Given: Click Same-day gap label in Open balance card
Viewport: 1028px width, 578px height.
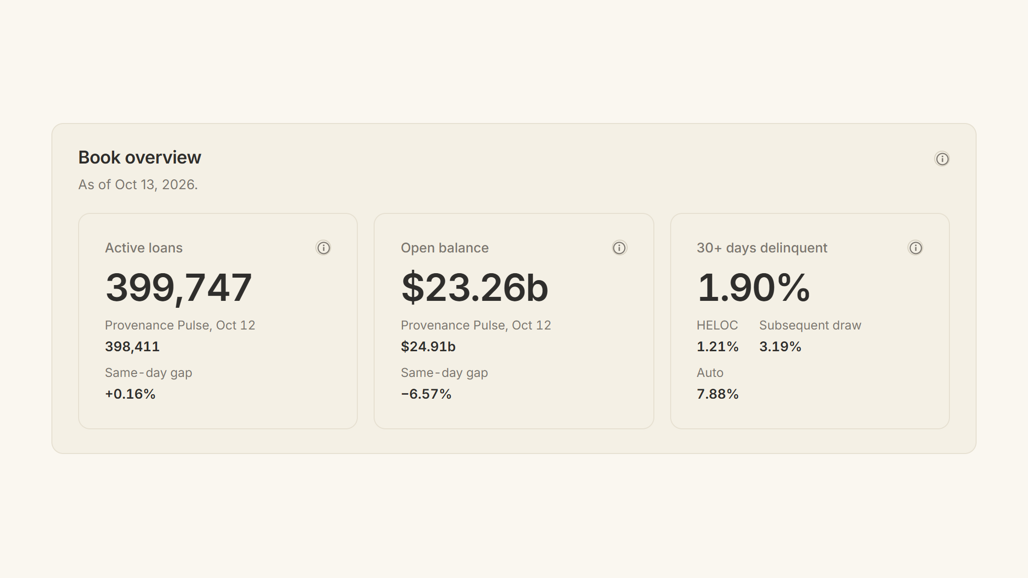Looking at the screenshot, I should pyautogui.click(x=444, y=372).
